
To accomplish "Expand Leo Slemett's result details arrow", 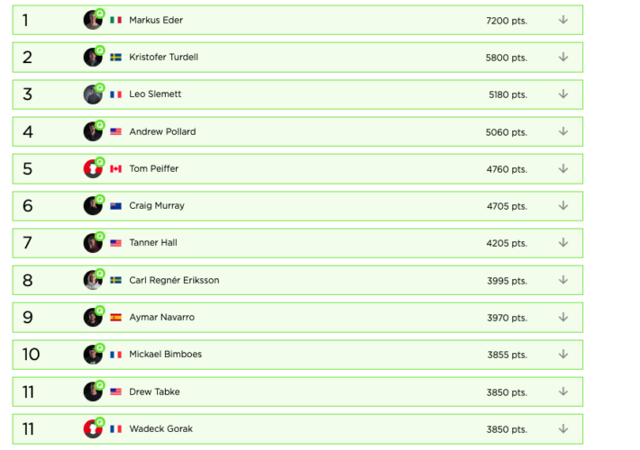I will [x=563, y=94].
